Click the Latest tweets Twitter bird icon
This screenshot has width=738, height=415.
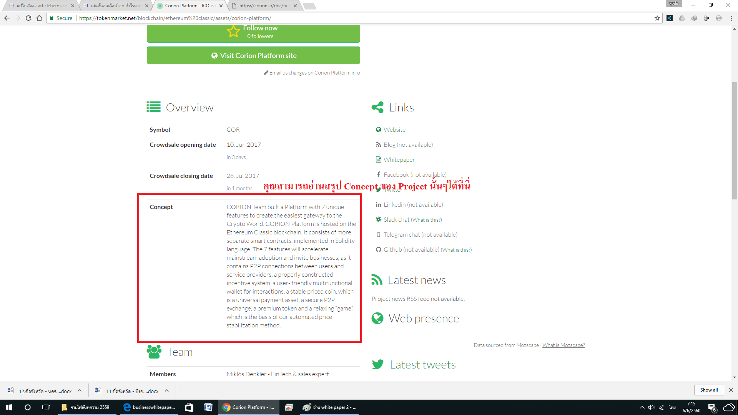click(x=378, y=364)
